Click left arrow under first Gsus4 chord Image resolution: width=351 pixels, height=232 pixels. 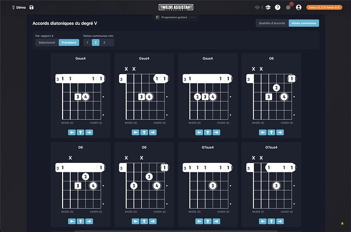point(72,132)
